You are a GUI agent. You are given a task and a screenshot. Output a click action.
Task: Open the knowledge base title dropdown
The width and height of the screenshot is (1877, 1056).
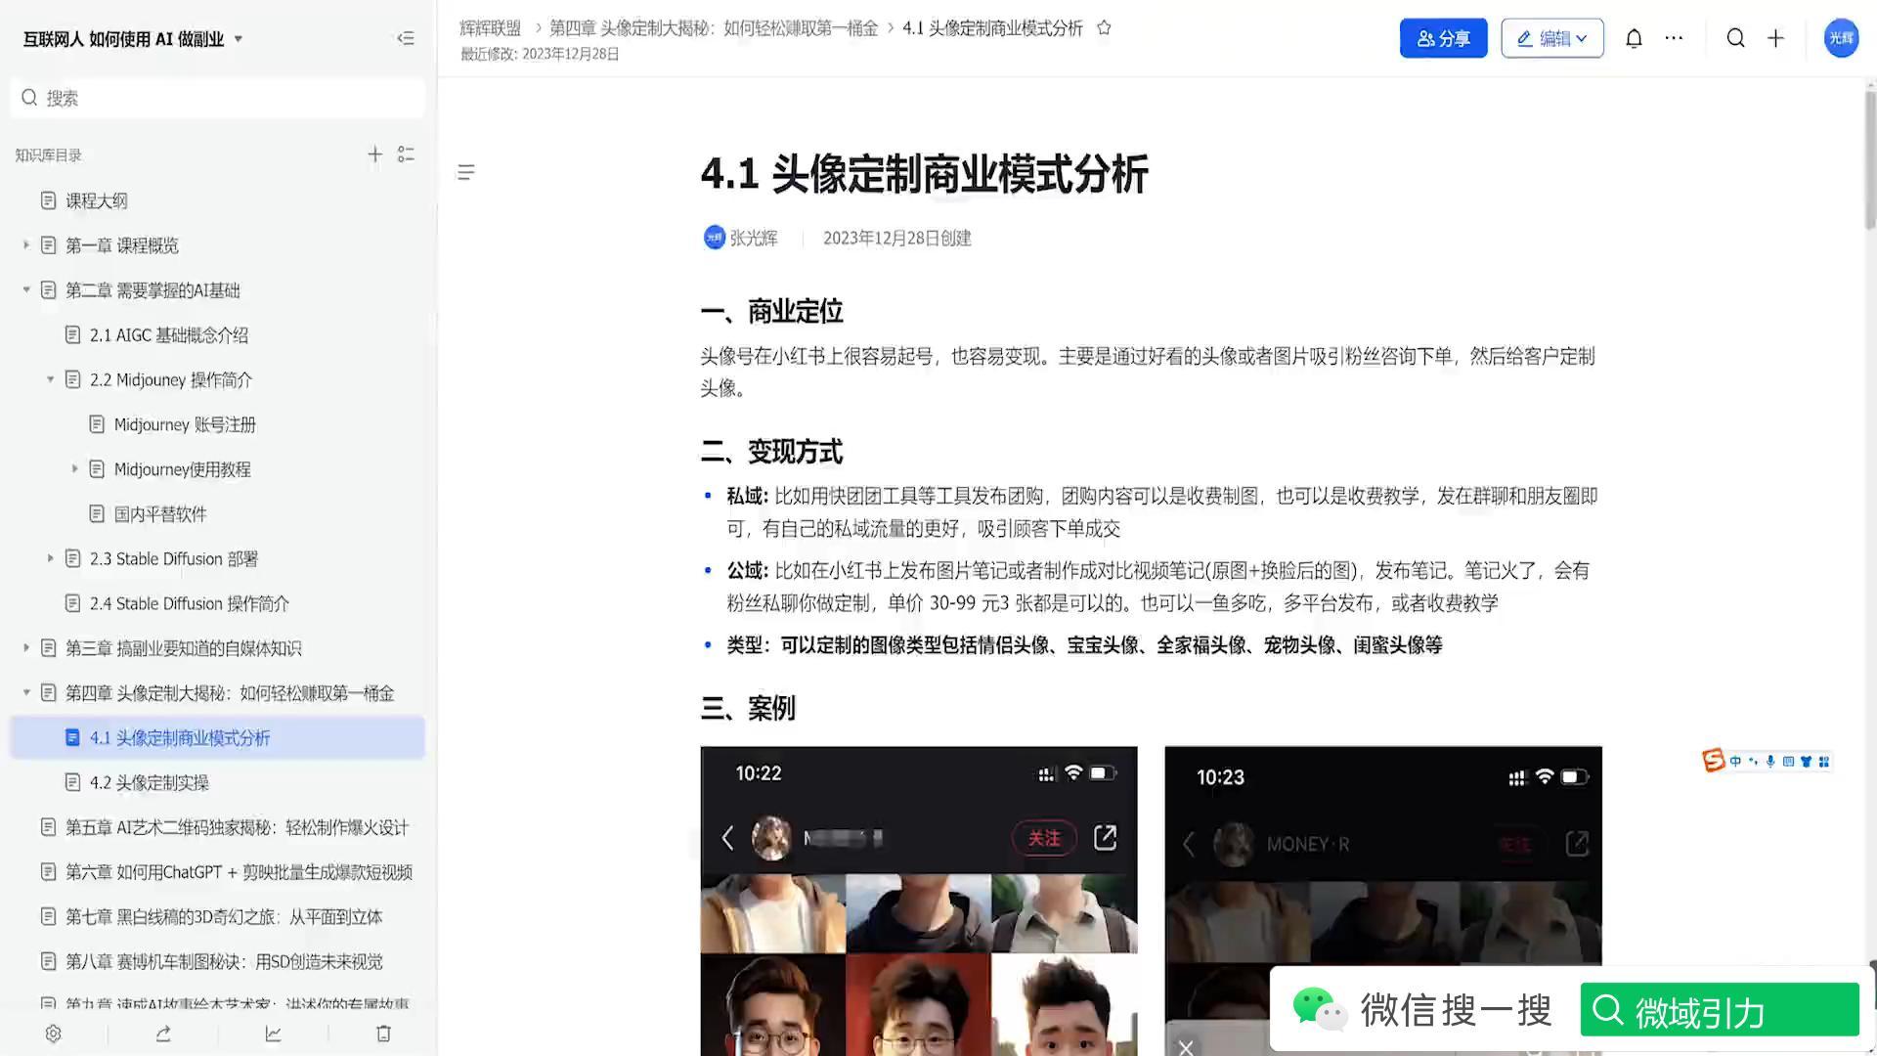click(238, 39)
